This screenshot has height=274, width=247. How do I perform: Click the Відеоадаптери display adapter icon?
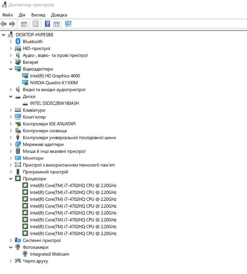tap(18, 69)
